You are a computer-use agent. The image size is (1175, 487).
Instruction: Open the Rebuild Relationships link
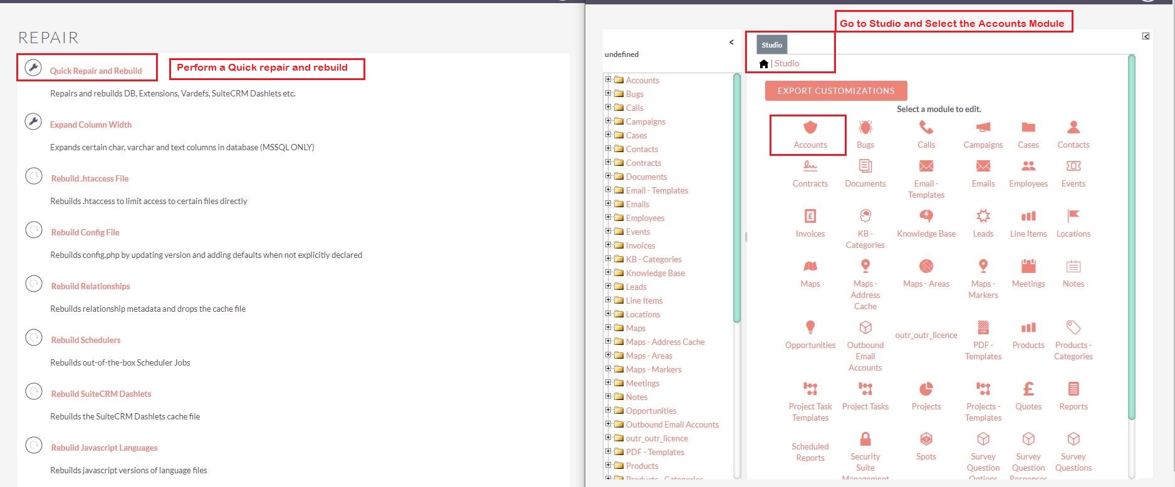(91, 286)
